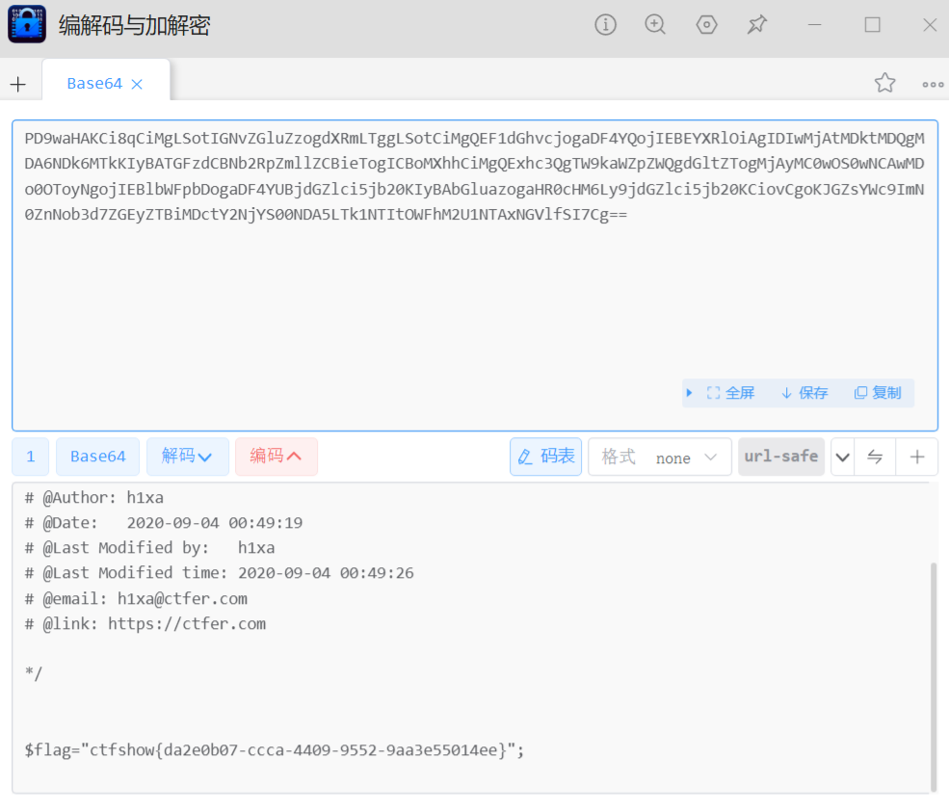This screenshot has height=811, width=949.
Task: Click inside the Base64 input text area
Action: point(475,275)
